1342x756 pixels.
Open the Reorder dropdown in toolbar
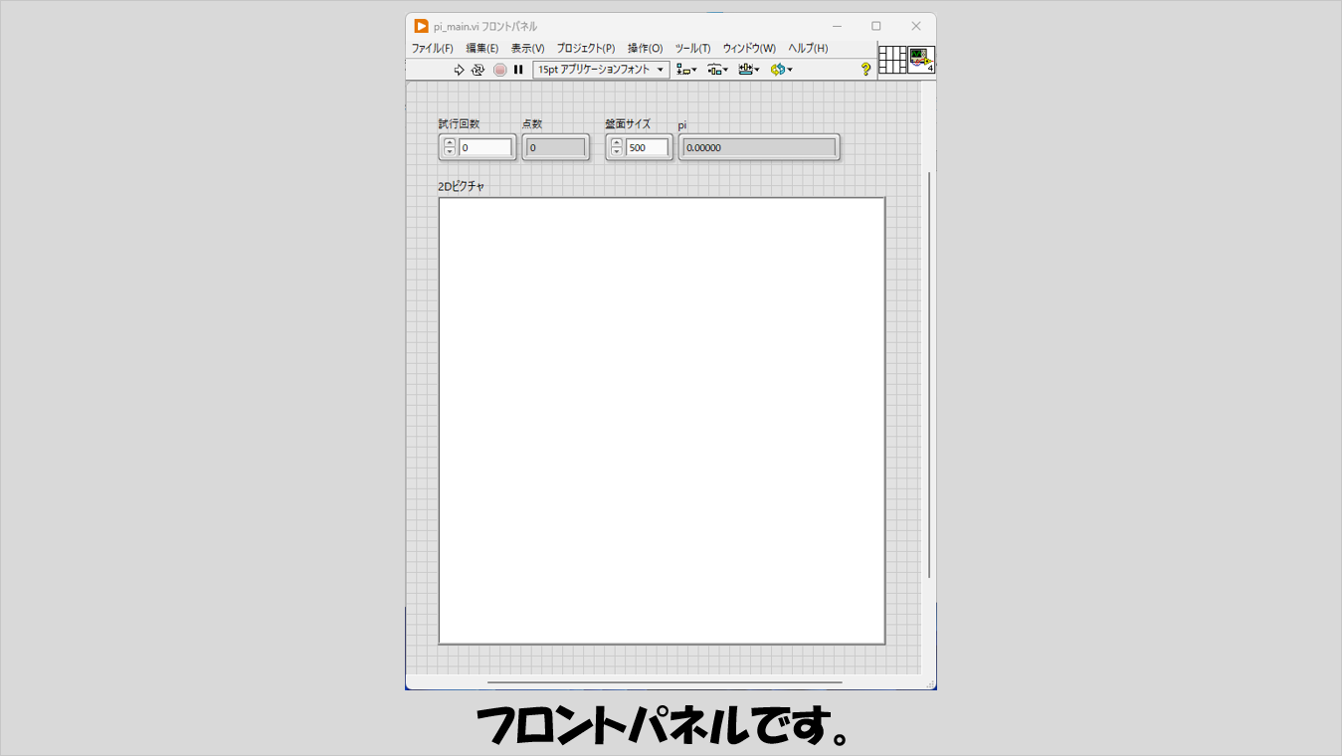pyautogui.click(x=781, y=70)
